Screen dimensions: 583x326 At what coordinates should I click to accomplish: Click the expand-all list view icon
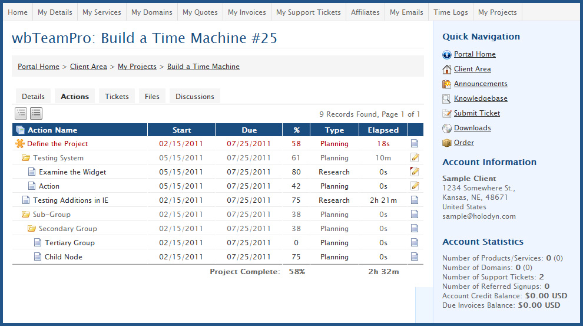pyautogui.click(x=37, y=114)
